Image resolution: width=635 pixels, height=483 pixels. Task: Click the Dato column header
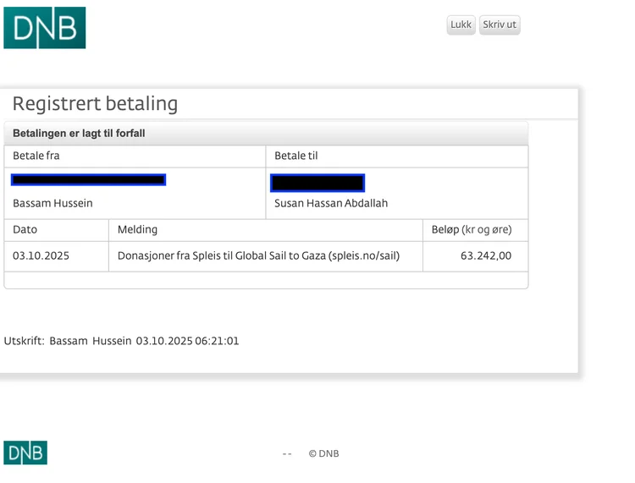coord(25,229)
